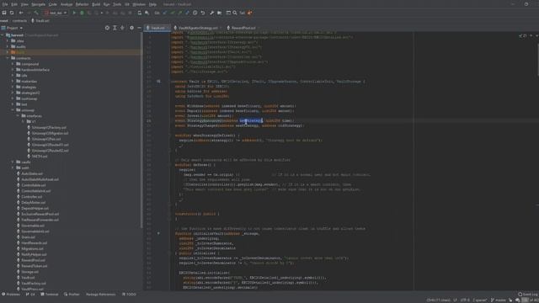Open Project panel gear options

[131, 28]
